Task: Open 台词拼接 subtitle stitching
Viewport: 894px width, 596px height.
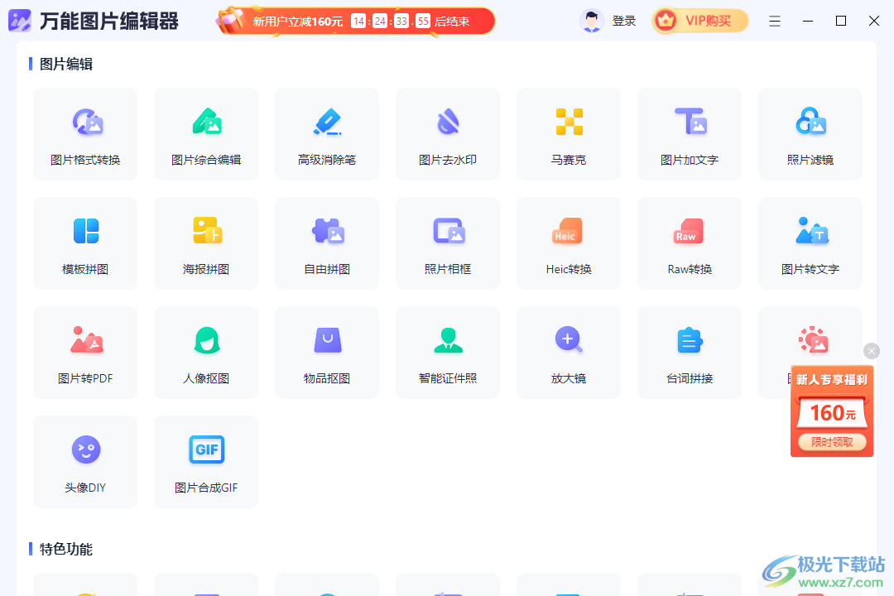Action: pyautogui.click(x=690, y=353)
